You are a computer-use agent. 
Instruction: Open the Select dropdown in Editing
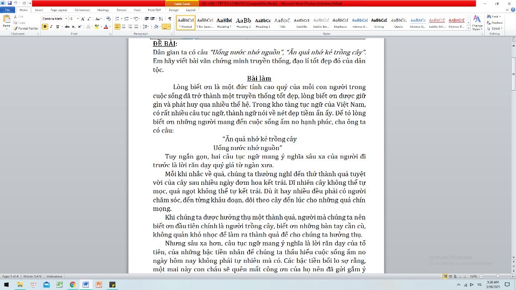point(495,29)
